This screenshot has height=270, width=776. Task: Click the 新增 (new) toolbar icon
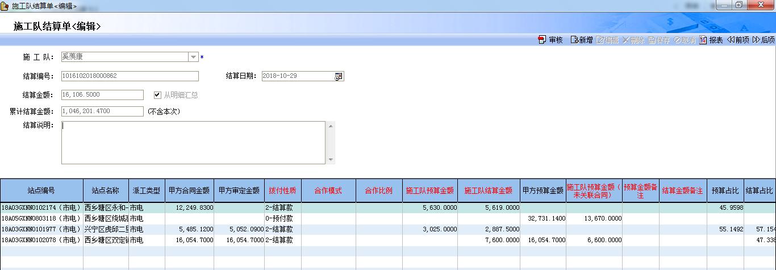point(574,40)
